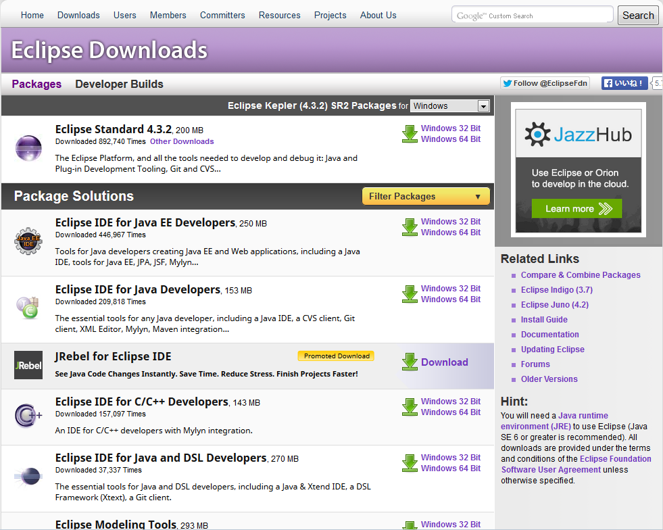Click the Java and DSL Developers icon
The image size is (663, 530).
pyautogui.click(x=28, y=477)
